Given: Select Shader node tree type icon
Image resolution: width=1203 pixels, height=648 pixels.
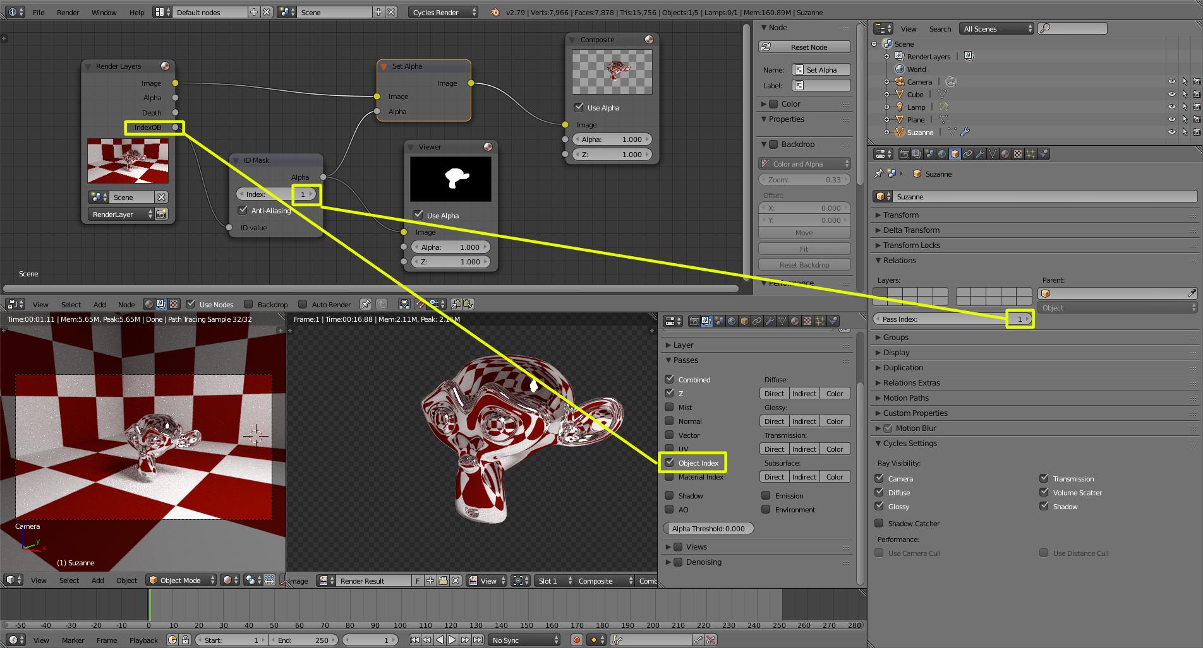Looking at the screenshot, I should [x=149, y=304].
